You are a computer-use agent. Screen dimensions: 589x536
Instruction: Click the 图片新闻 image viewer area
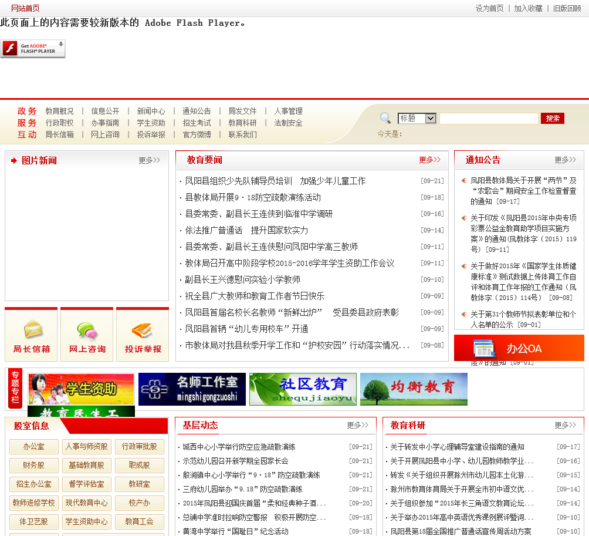(87, 235)
